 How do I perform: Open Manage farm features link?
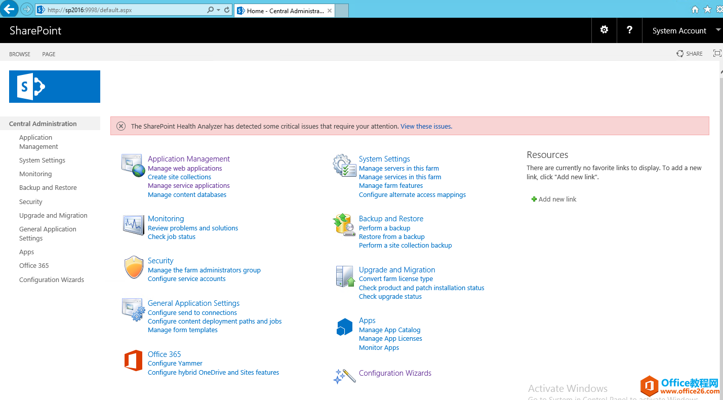(x=391, y=185)
